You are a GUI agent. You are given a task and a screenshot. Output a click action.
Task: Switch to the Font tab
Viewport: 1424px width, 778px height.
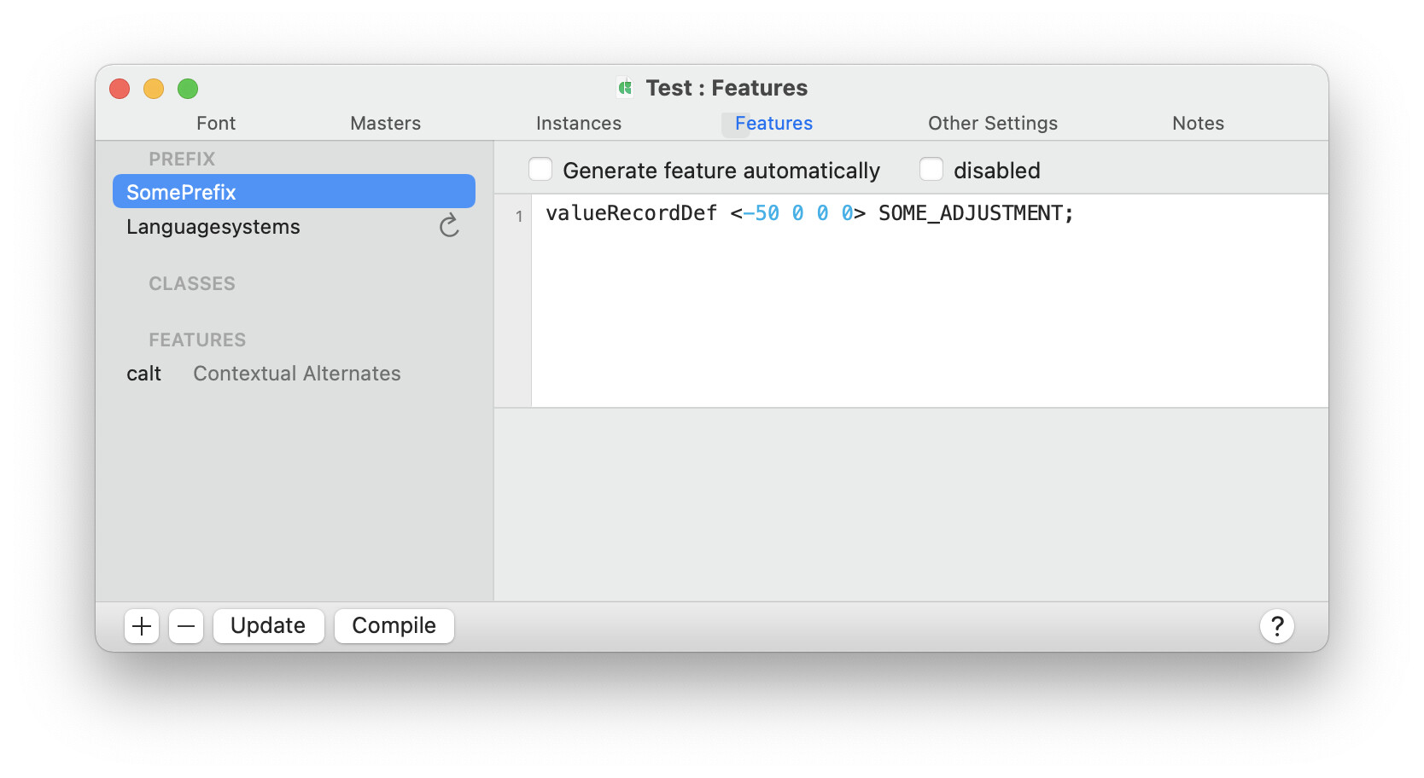[x=216, y=124]
